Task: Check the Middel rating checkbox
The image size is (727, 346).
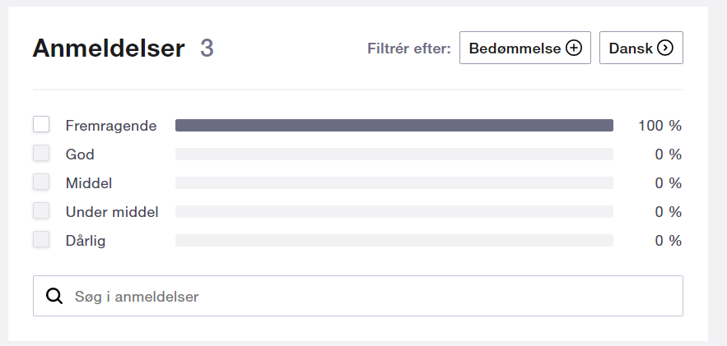Action: tap(41, 182)
